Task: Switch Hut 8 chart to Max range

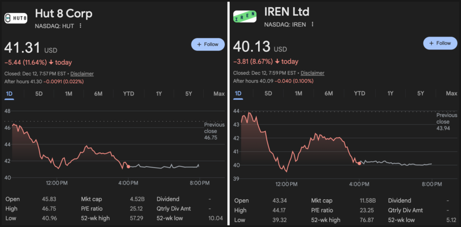Action: coord(219,94)
